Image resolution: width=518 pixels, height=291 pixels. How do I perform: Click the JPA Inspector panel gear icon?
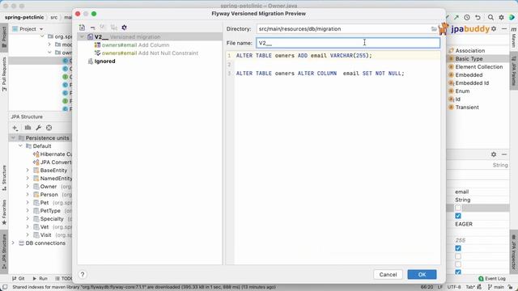494,154
